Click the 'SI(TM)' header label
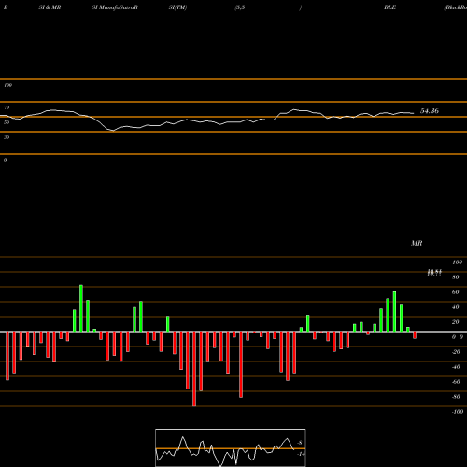Screen dimensions: 467x467 tap(177, 7)
